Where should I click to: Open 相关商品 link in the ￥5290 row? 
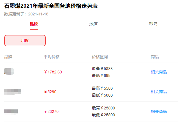pyautogui.click(x=159, y=92)
